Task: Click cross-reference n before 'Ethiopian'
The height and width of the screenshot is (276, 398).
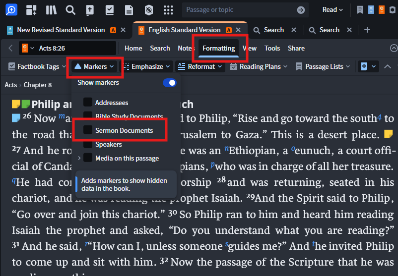Action: pyautogui.click(x=227, y=148)
